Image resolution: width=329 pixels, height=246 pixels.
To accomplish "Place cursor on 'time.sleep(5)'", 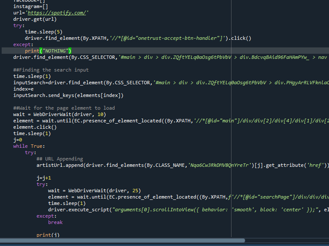I will point(44,32).
